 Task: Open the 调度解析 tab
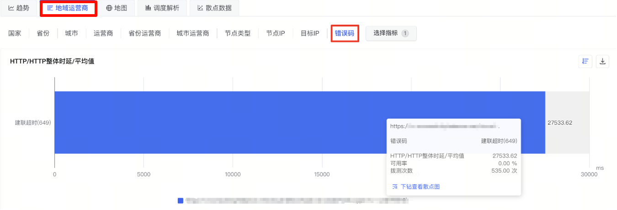click(x=162, y=8)
